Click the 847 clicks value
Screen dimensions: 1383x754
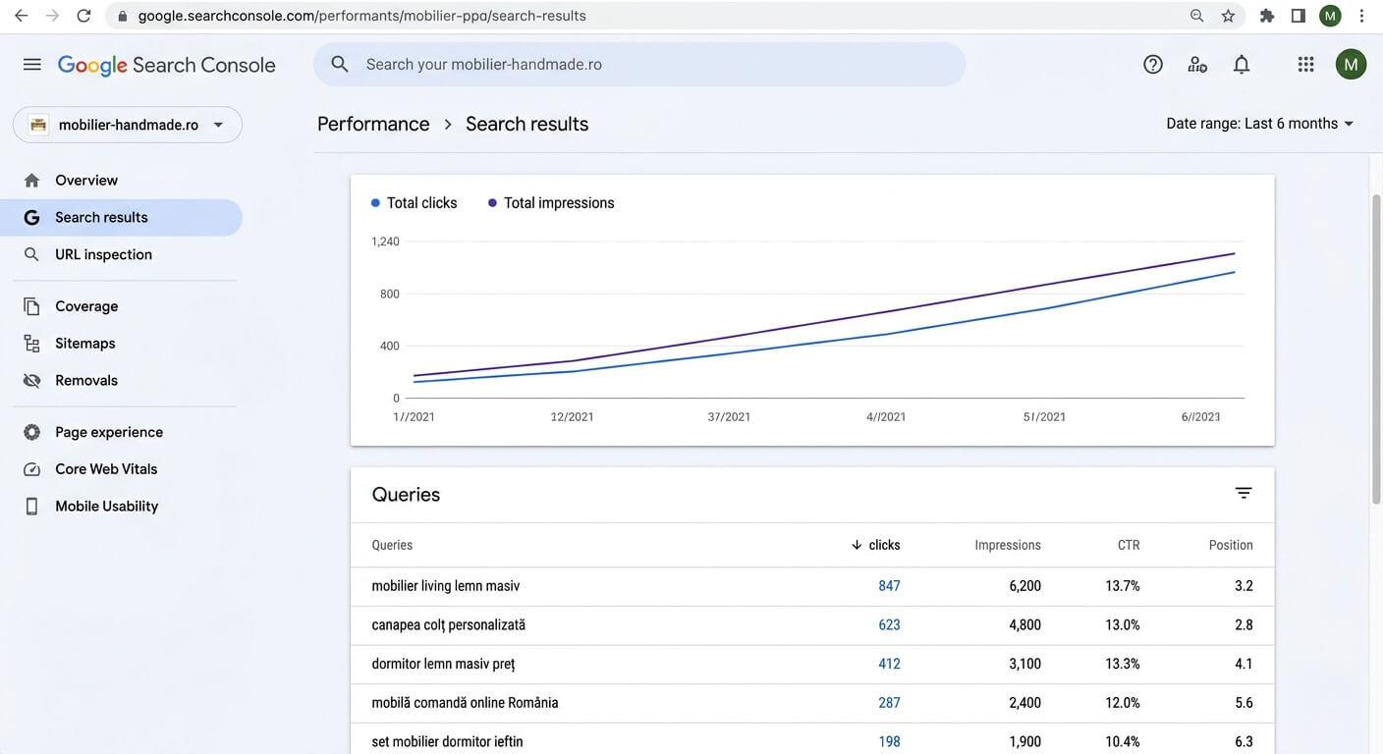[x=889, y=586]
